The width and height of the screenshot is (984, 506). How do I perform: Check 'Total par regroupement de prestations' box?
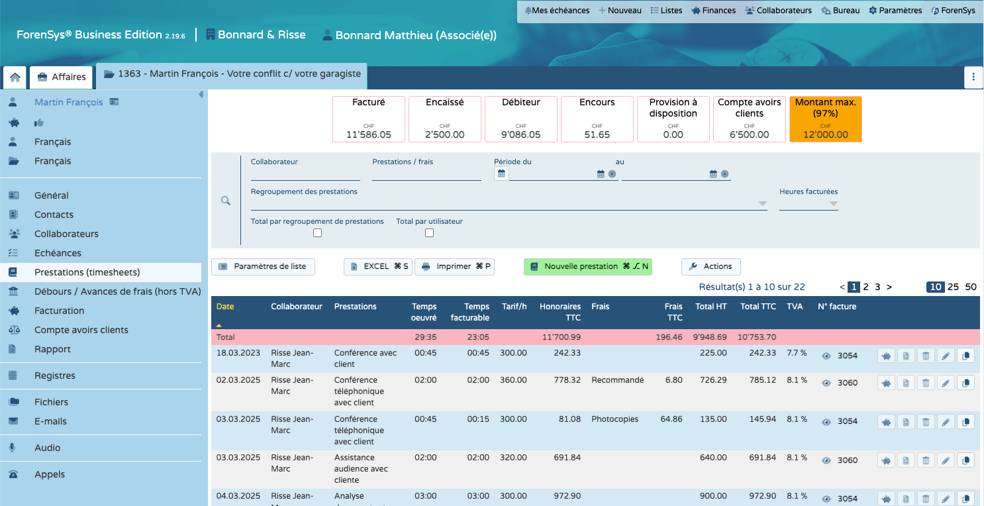point(317,233)
